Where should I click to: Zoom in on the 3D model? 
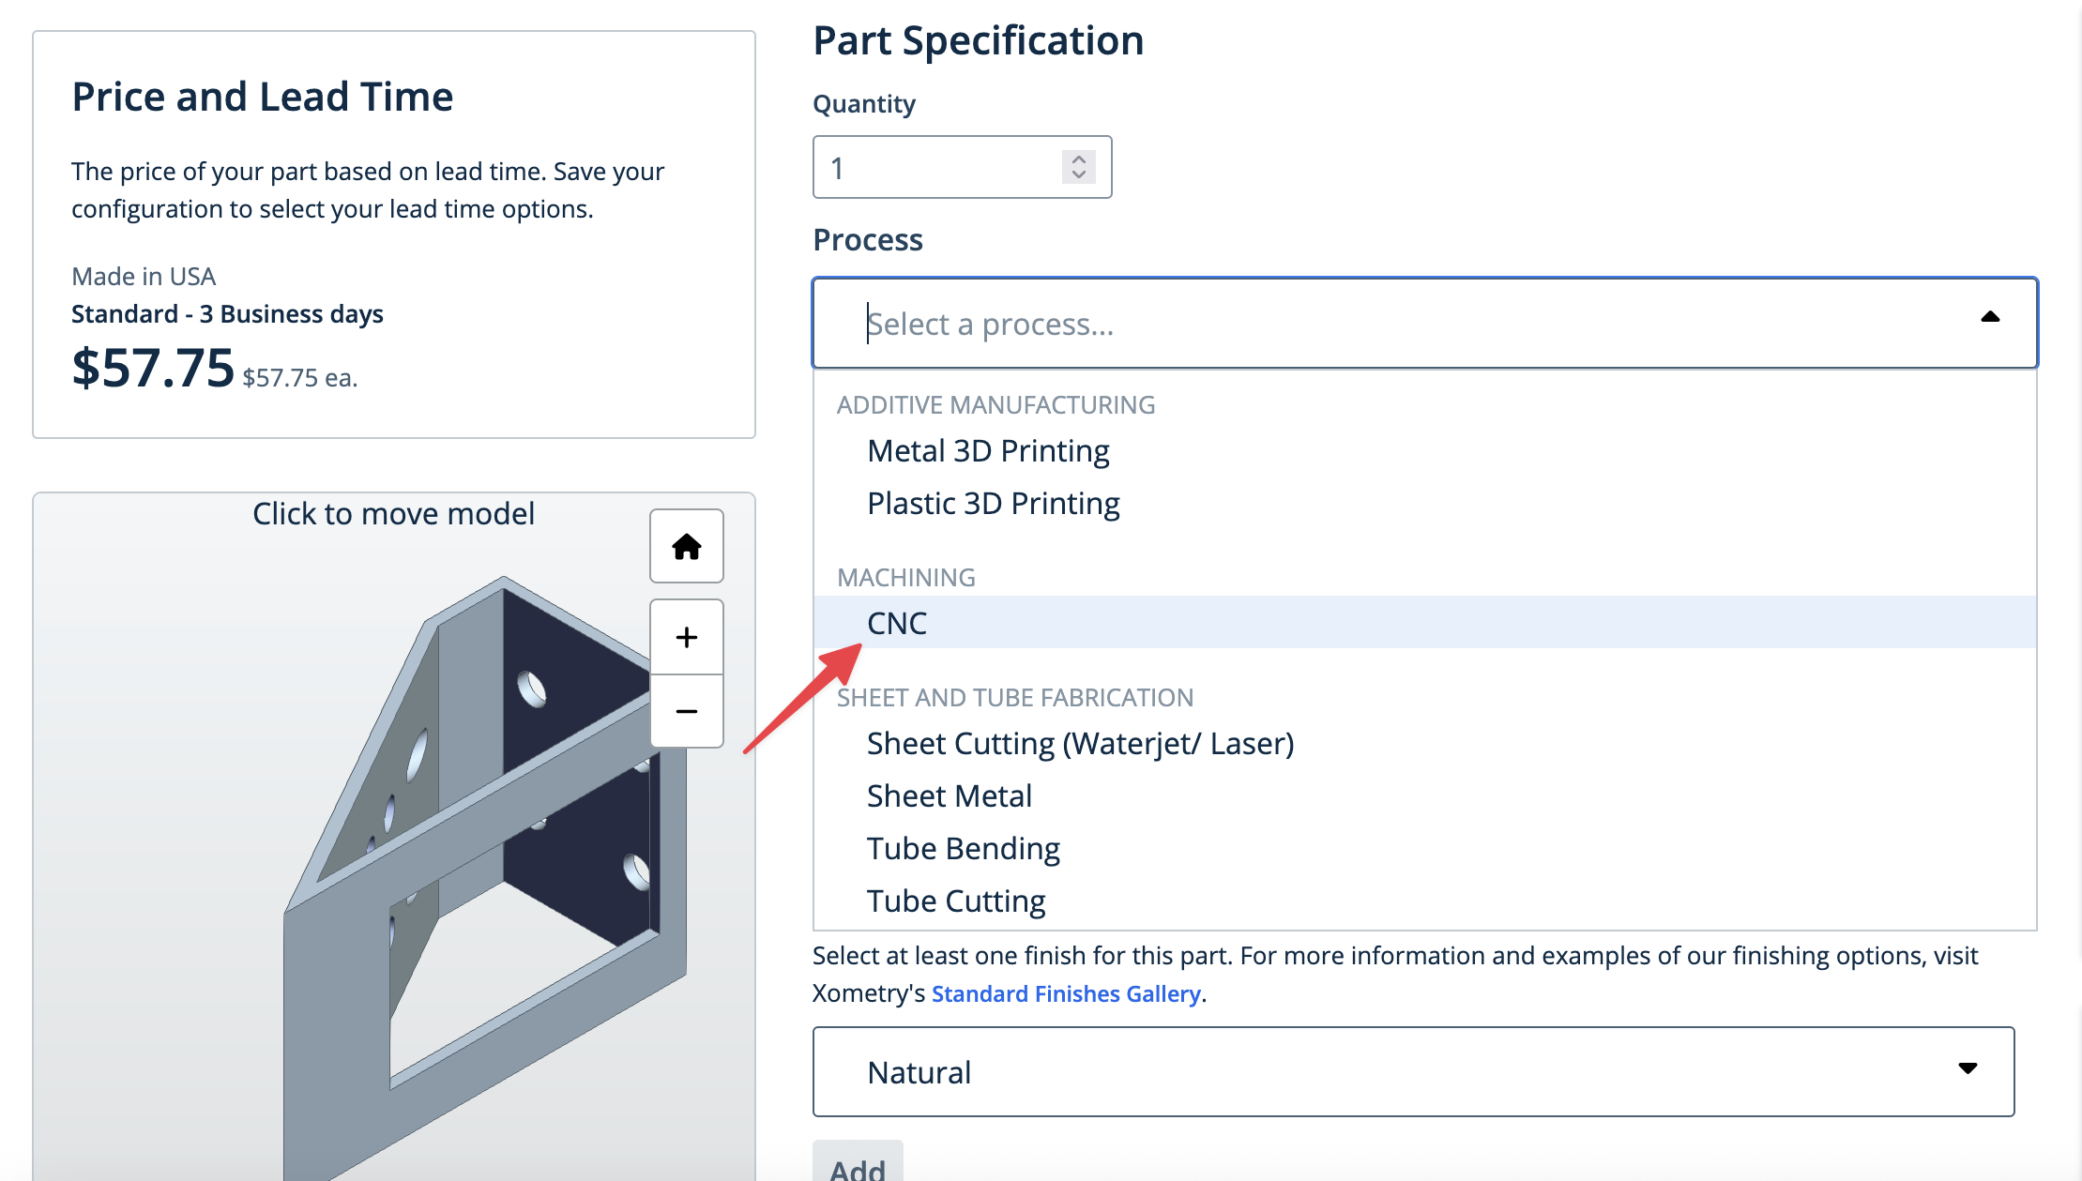coord(686,637)
